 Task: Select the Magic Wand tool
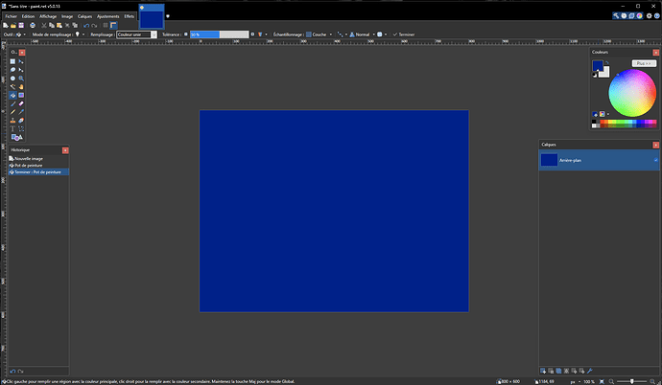click(12, 87)
